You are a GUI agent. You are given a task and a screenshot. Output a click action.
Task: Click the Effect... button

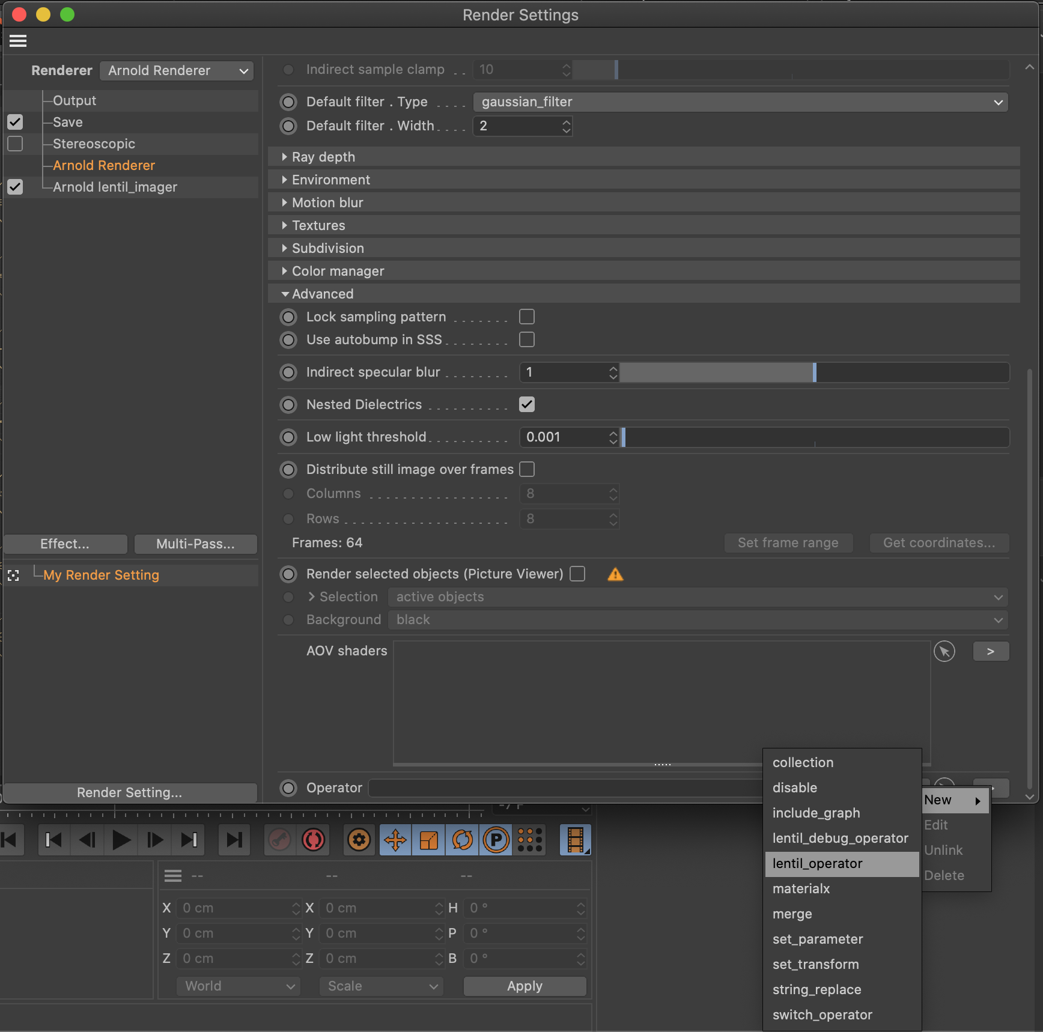pyautogui.click(x=65, y=544)
